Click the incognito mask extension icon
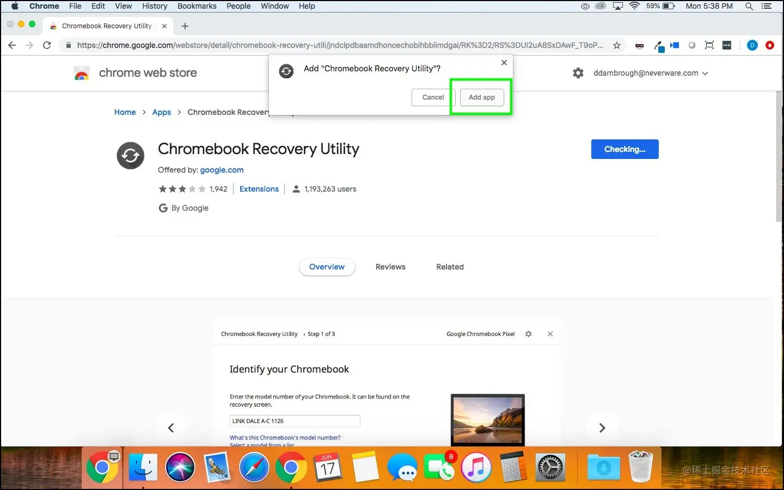Viewport: 784px width, 490px height. [640, 45]
